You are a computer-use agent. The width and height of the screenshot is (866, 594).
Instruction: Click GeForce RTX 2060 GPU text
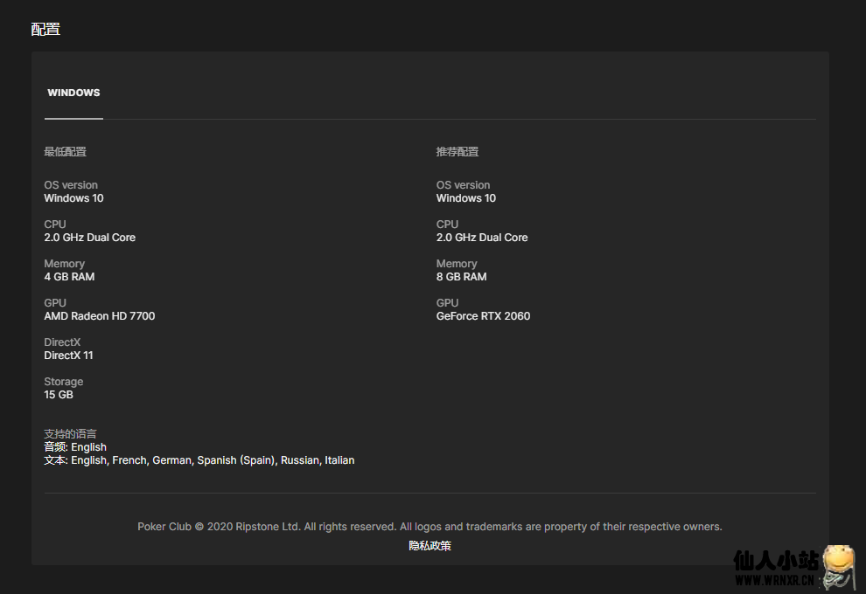coord(483,316)
